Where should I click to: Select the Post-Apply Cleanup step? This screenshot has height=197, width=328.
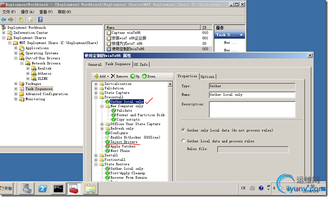127,173
